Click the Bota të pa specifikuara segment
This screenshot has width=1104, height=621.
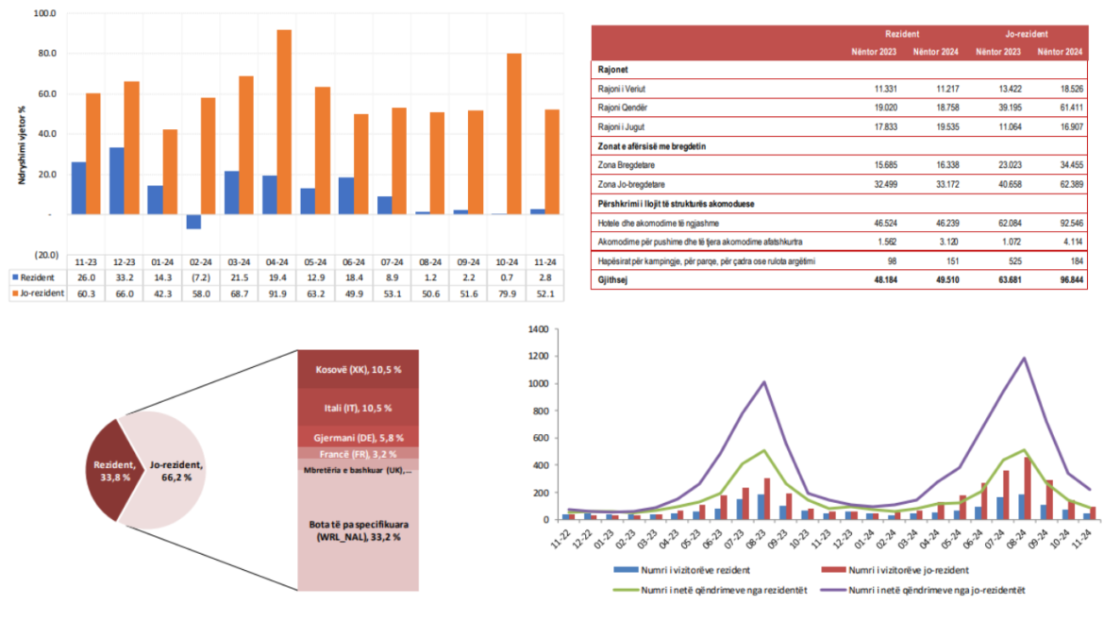pyautogui.click(x=359, y=529)
